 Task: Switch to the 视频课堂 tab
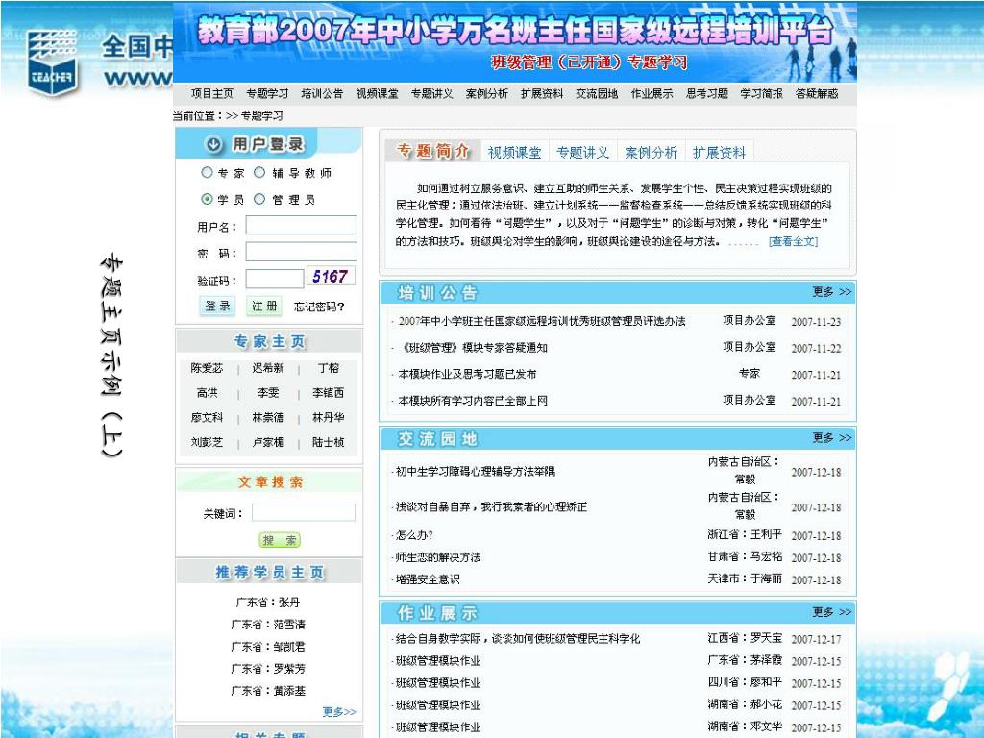click(515, 153)
